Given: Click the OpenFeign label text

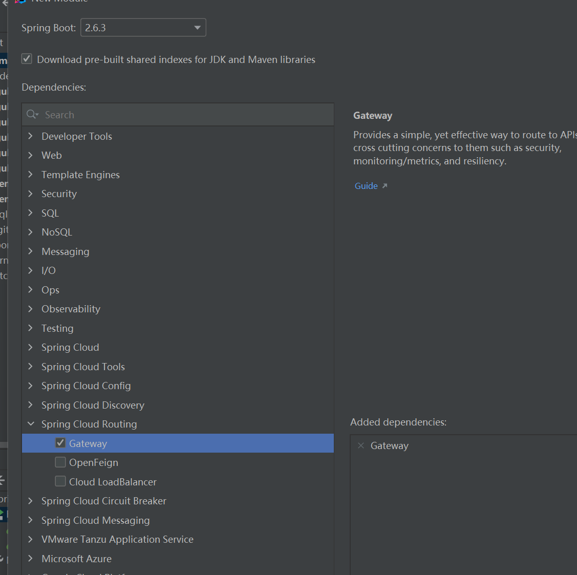Looking at the screenshot, I should pyautogui.click(x=94, y=462).
